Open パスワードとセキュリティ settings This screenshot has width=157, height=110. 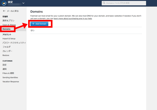point(14,43)
